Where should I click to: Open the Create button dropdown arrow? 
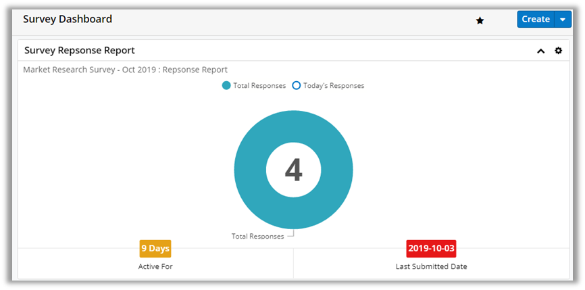click(563, 20)
